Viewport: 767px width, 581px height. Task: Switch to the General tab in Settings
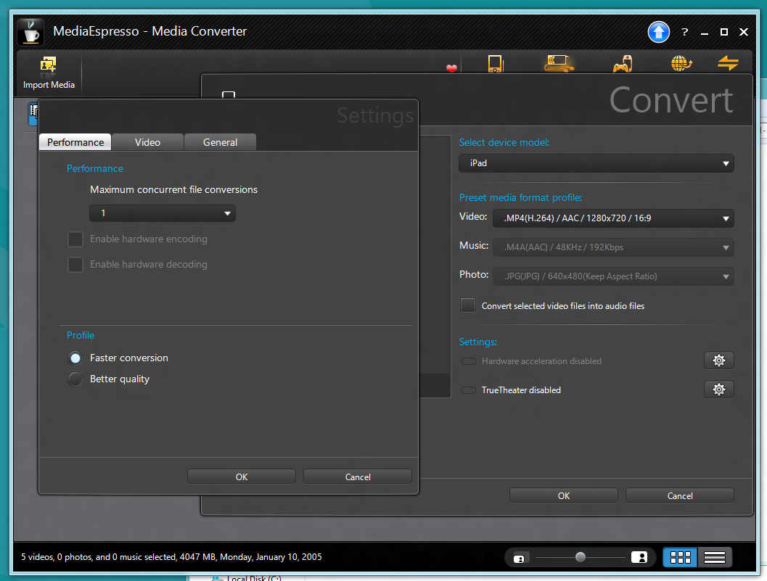220,142
